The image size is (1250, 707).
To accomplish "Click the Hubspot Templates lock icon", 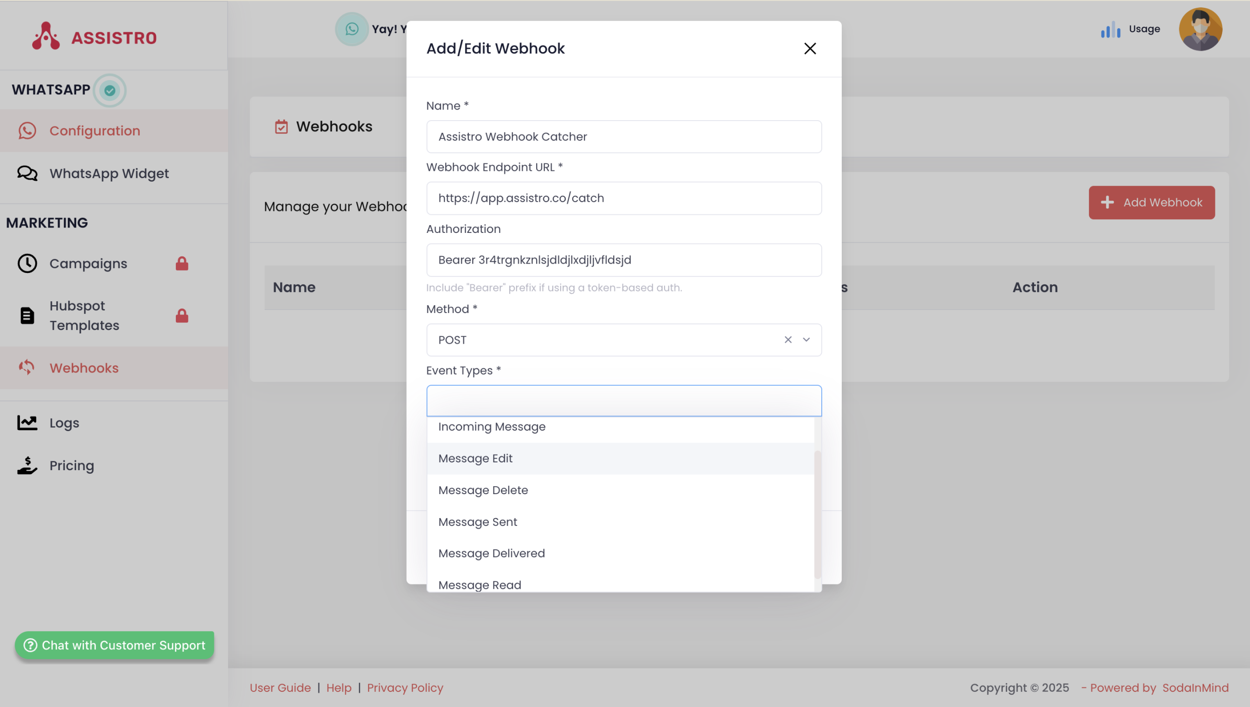I will pos(182,316).
